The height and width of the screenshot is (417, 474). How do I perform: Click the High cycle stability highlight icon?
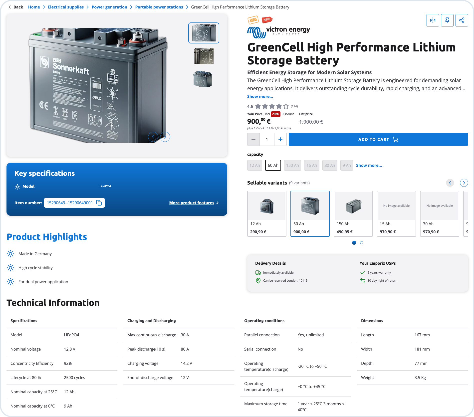click(x=10, y=268)
